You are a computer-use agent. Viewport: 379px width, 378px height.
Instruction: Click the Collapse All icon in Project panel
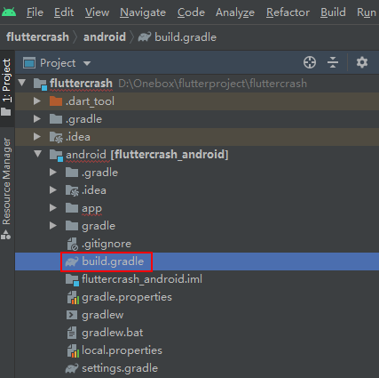(x=333, y=62)
